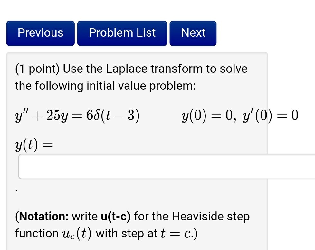Click the u(t-c) notation hint
This screenshot has height=250, width=315.
(115, 216)
